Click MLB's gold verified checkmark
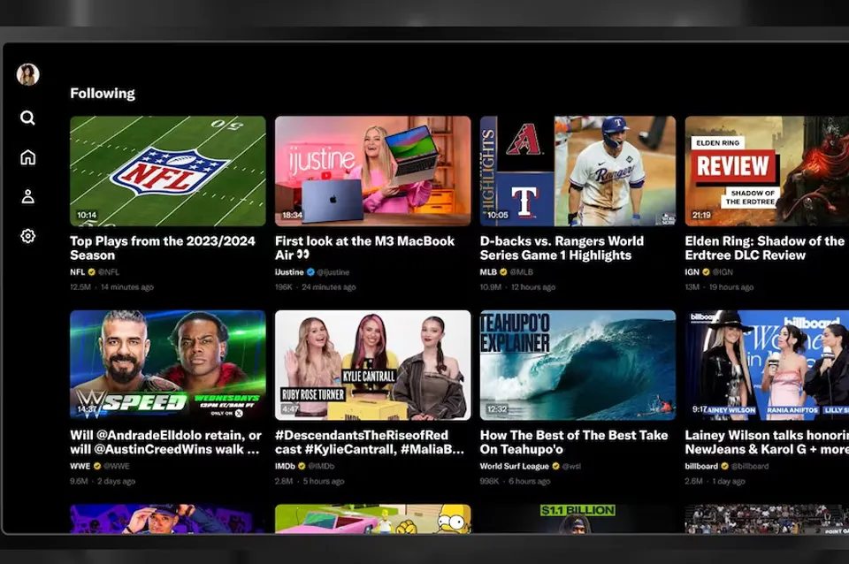849x564 pixels. [502, 271]
